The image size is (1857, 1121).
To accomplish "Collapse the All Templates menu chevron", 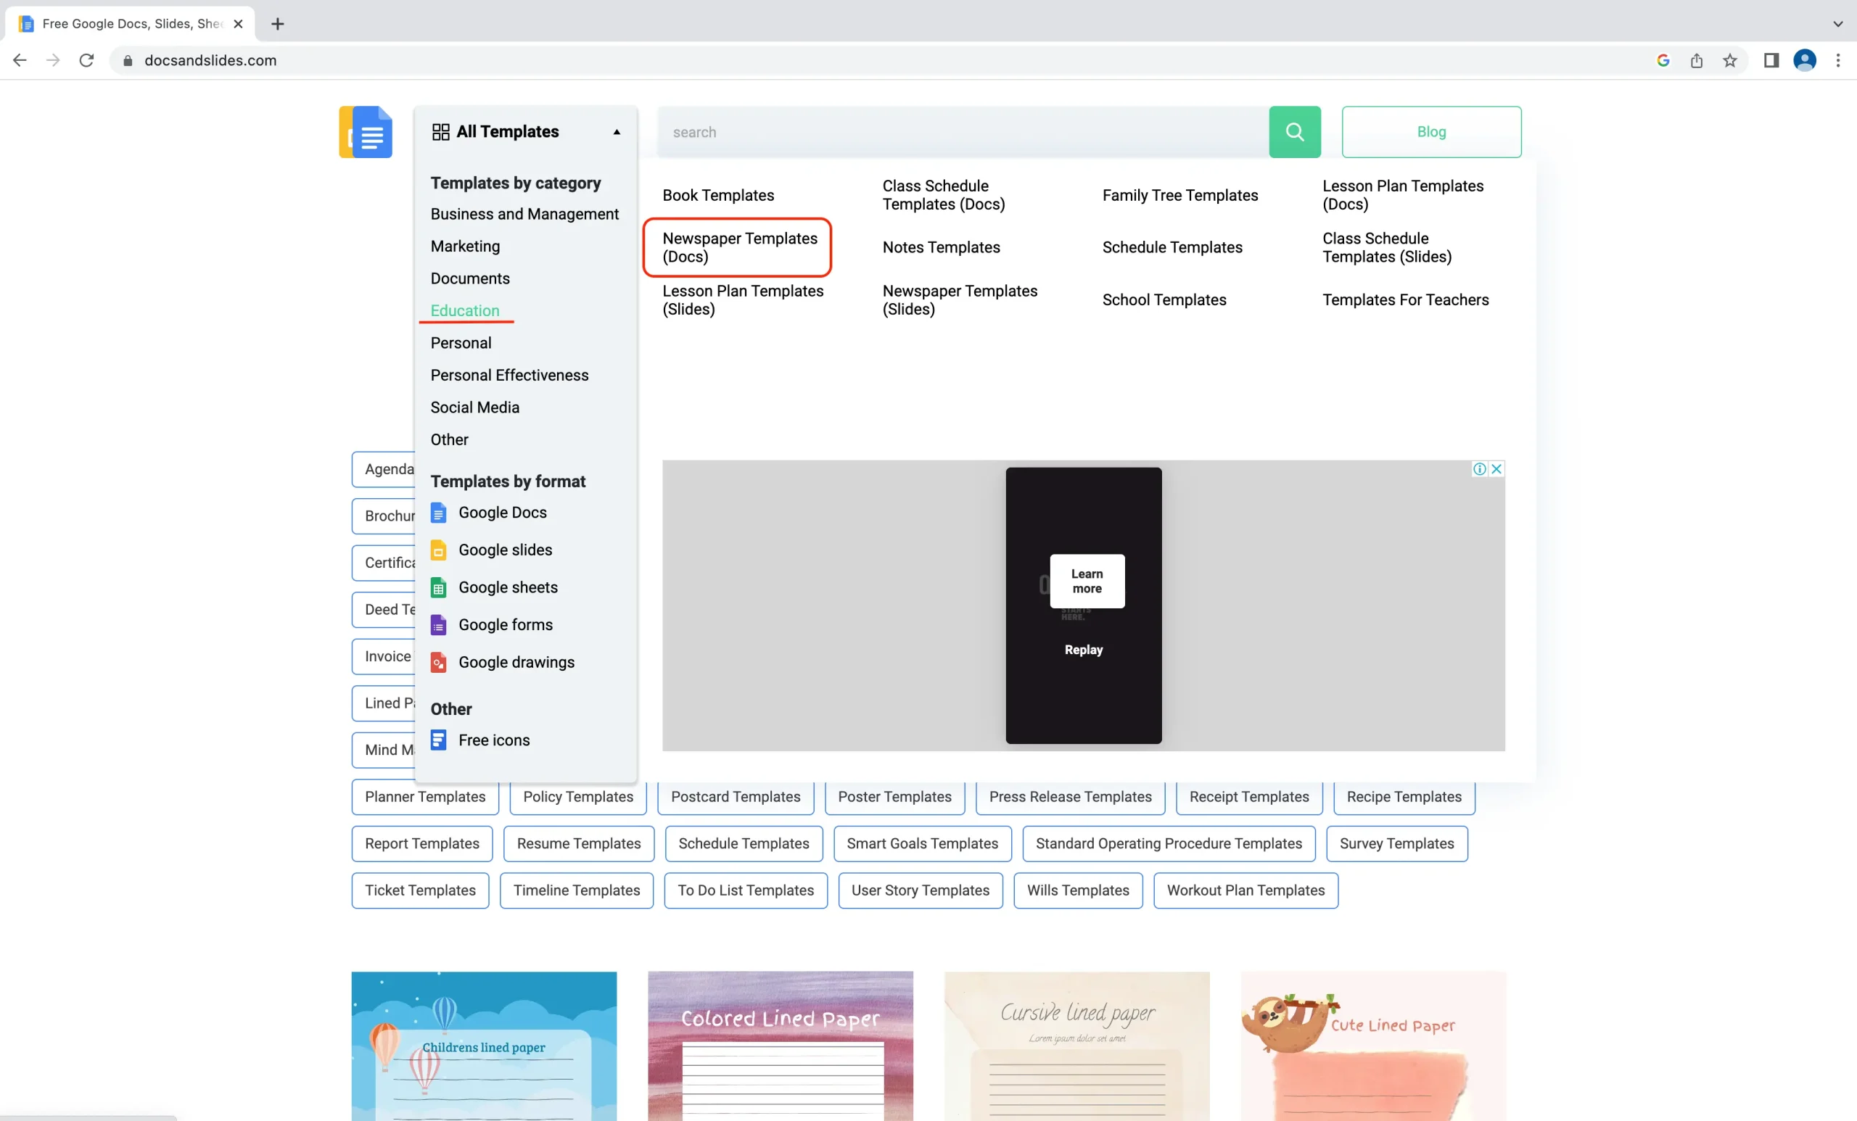I will 617,132.
